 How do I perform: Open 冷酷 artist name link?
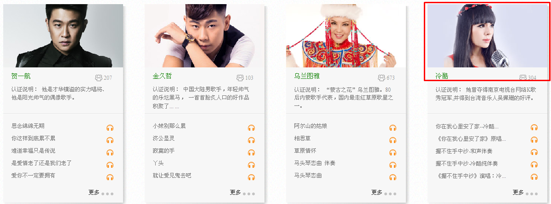[x=442, y=76]
